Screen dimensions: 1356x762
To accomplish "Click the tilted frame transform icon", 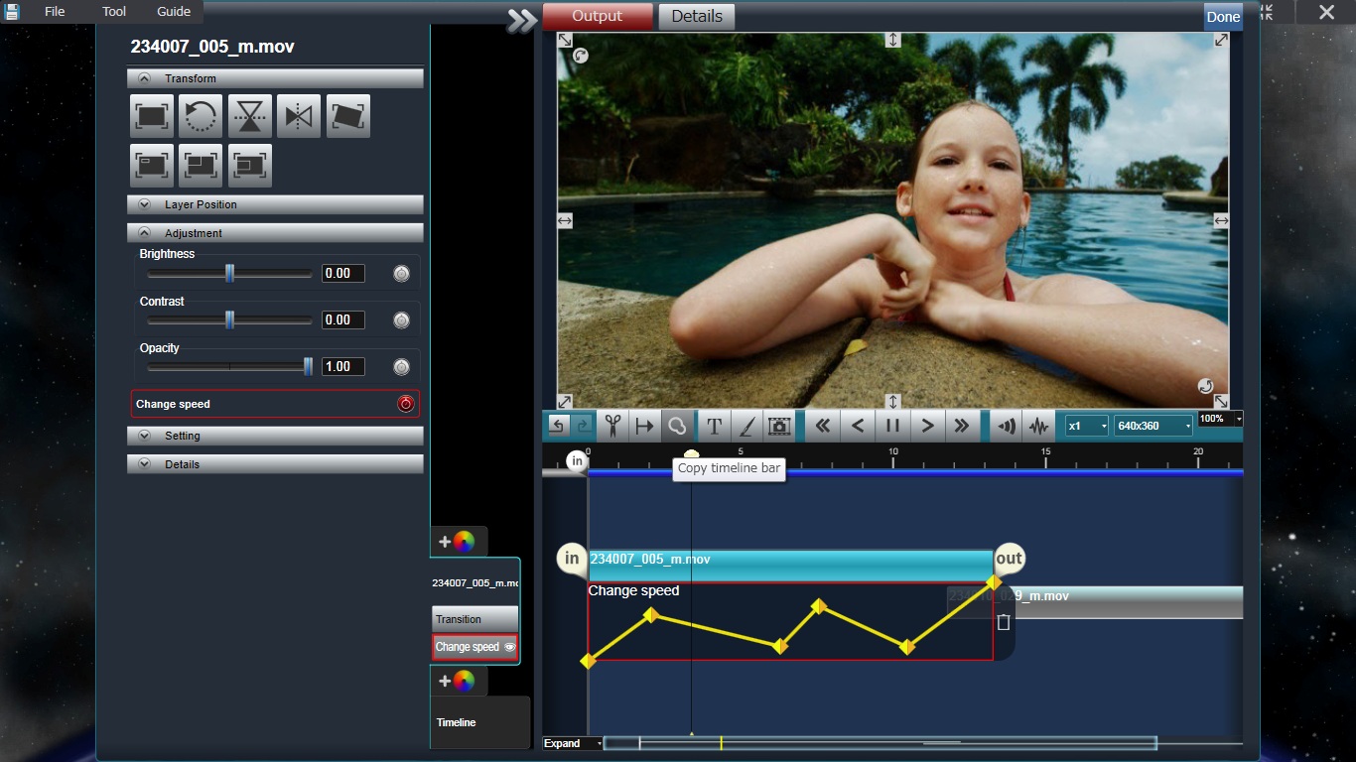I will coord(348,116).
